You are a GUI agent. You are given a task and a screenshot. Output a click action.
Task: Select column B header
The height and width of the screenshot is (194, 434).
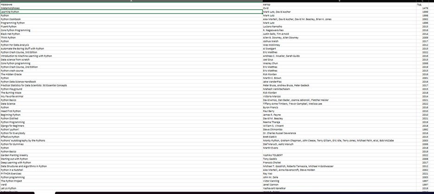tap(339, 1)
